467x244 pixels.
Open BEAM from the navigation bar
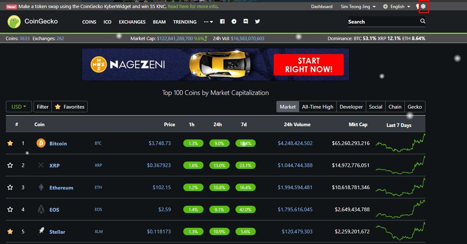tap(159, 22)
